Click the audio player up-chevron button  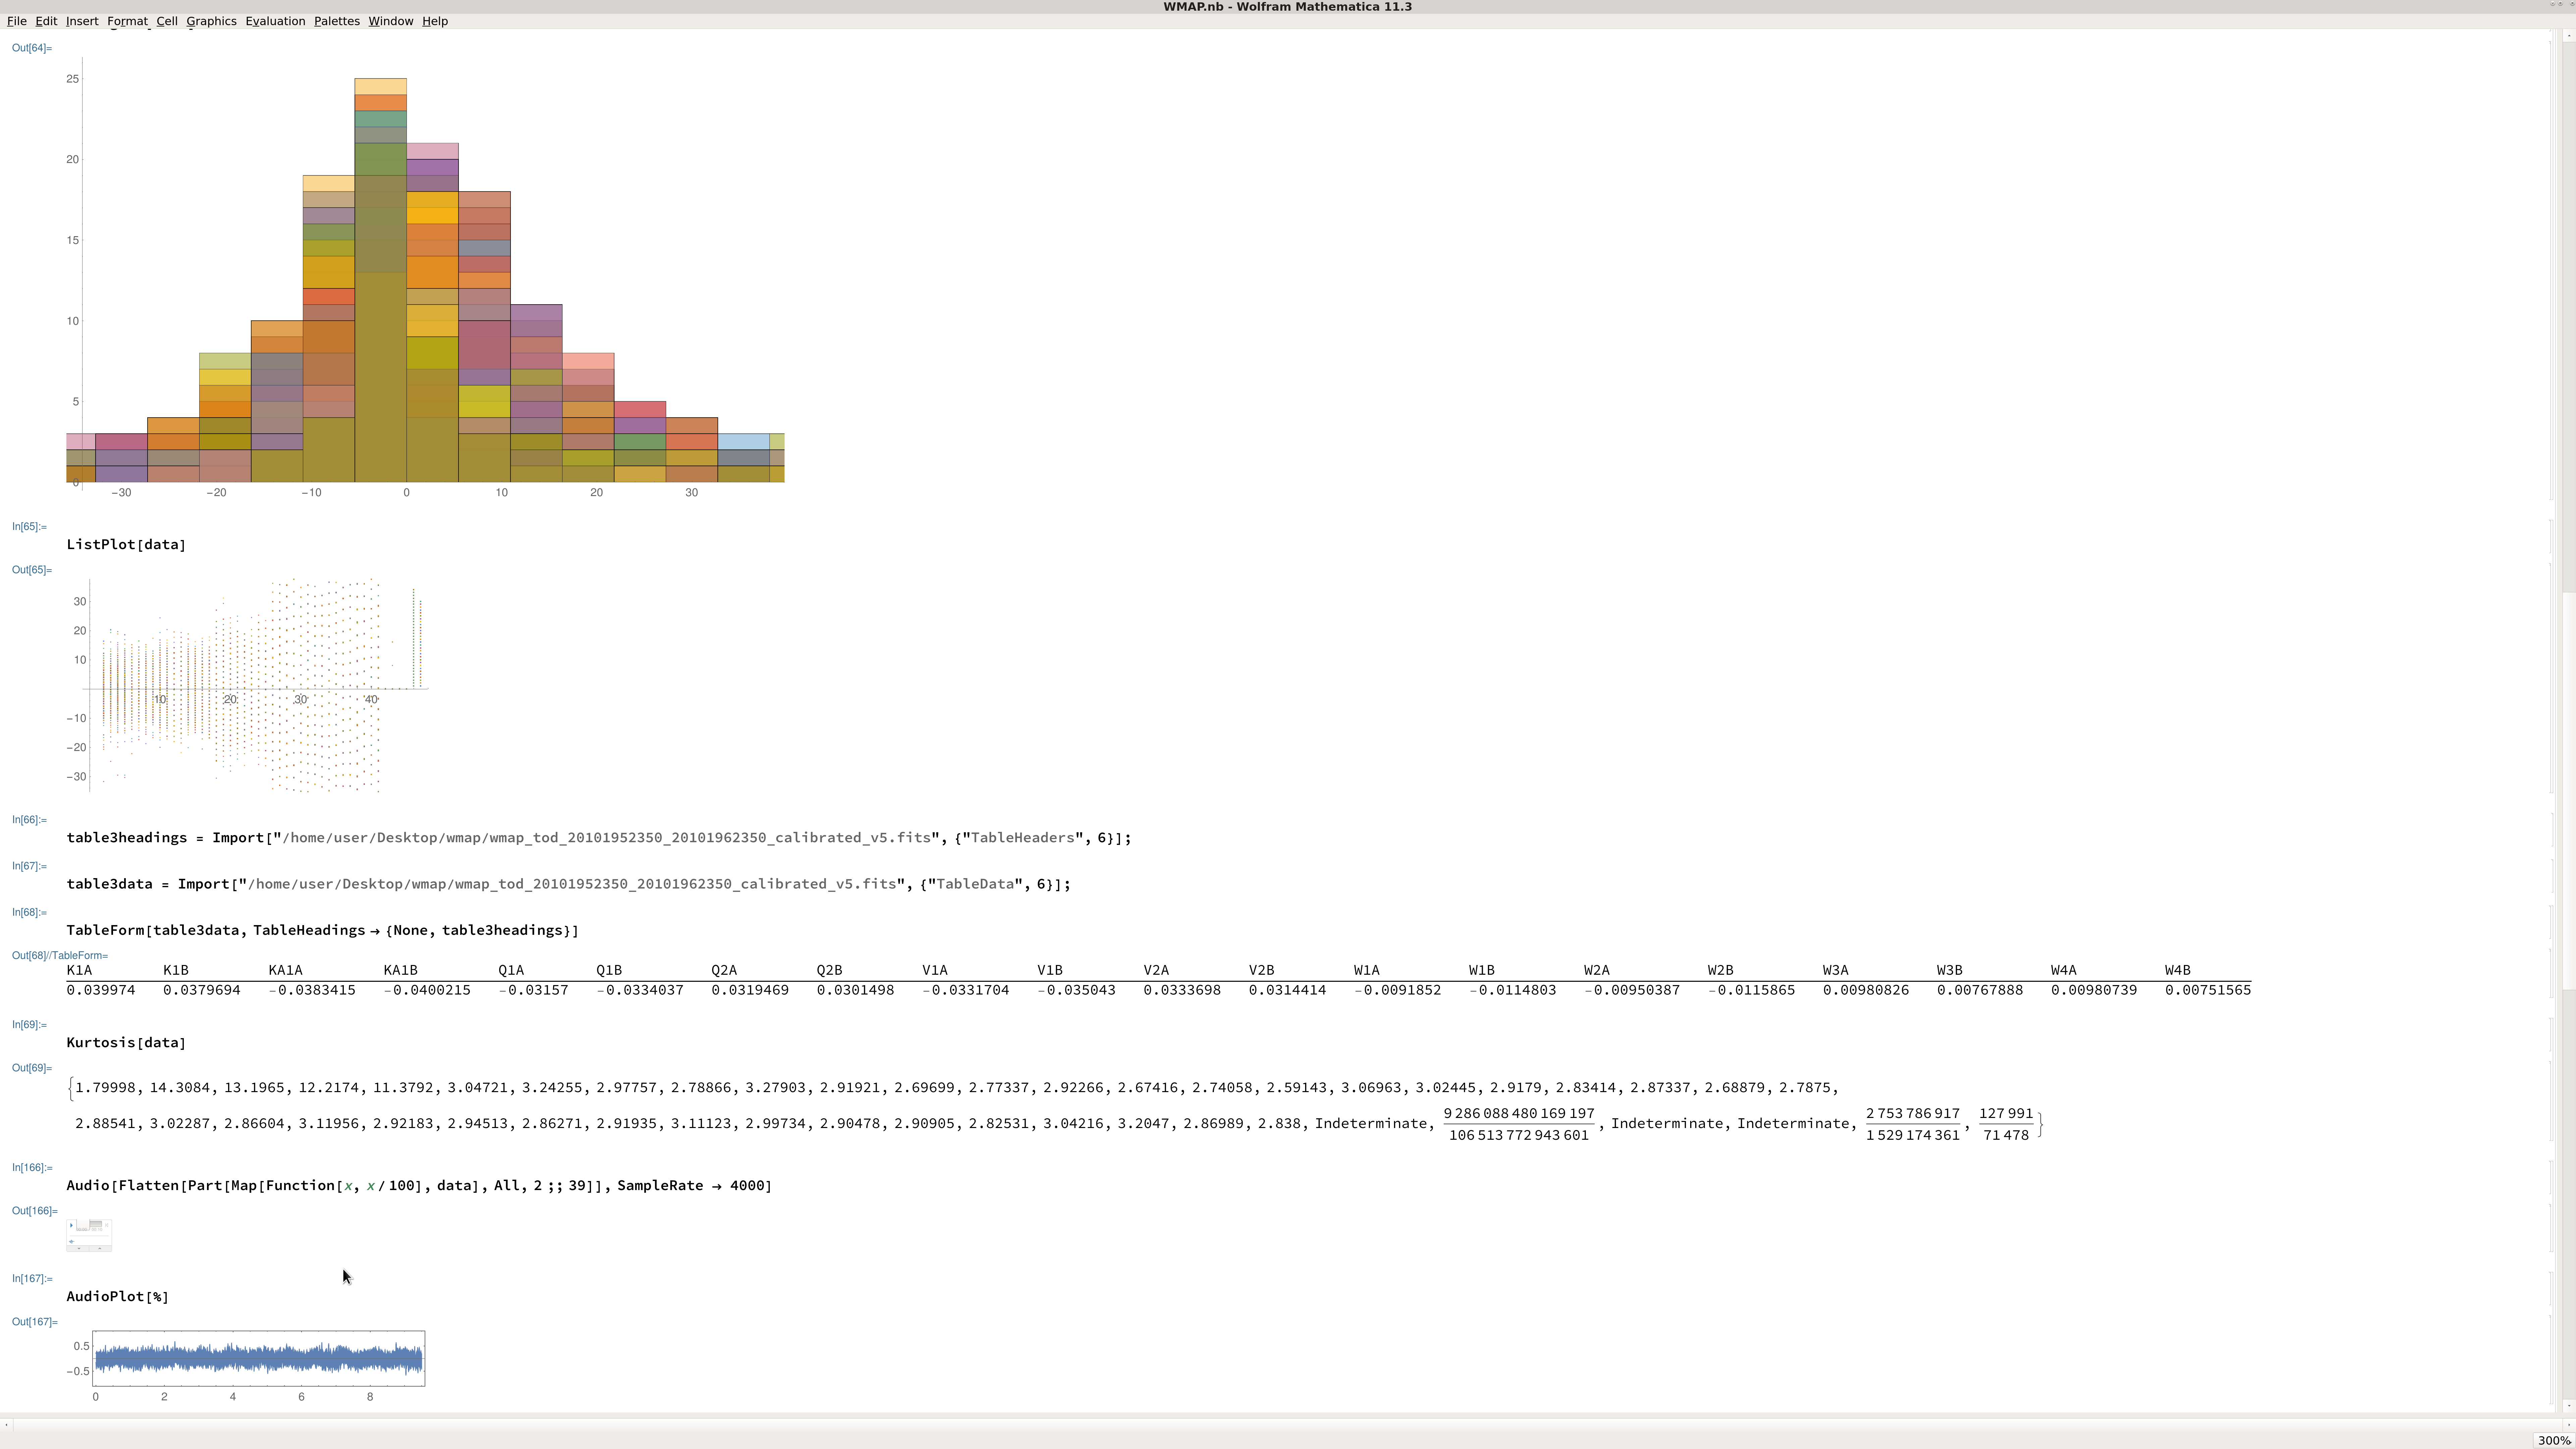100,1249
